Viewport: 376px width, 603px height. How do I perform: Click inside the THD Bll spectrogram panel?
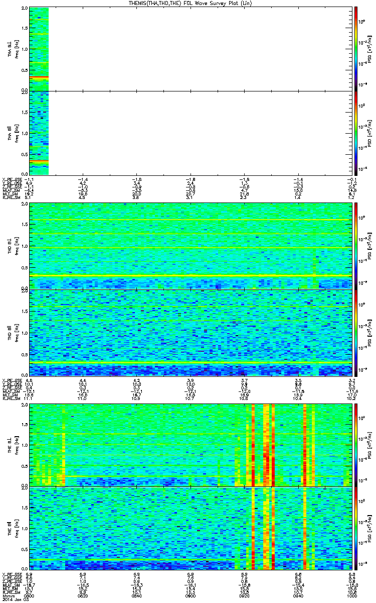point(191,332)
